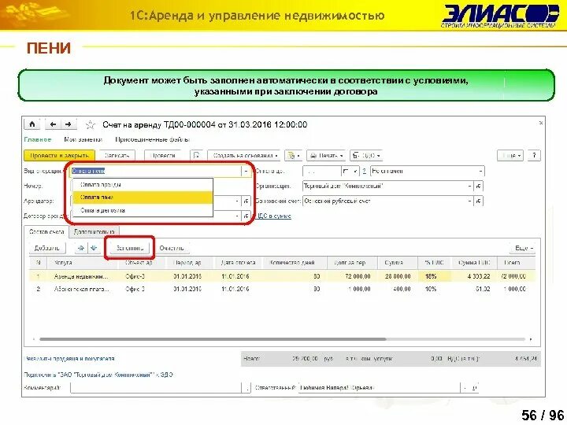Close the document with the x at the top right

click(541, 123)
